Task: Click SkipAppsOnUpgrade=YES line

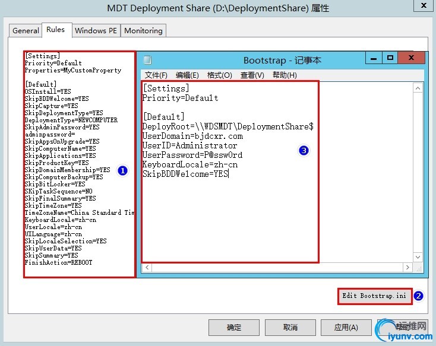Action: (62, 141)
